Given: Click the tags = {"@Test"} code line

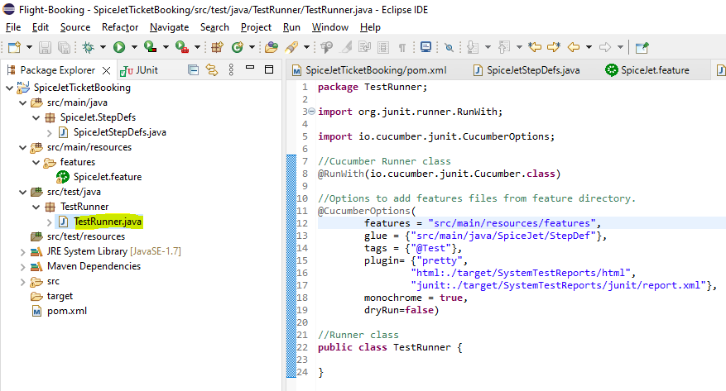Looking at the screenshot, I should 413,248.
